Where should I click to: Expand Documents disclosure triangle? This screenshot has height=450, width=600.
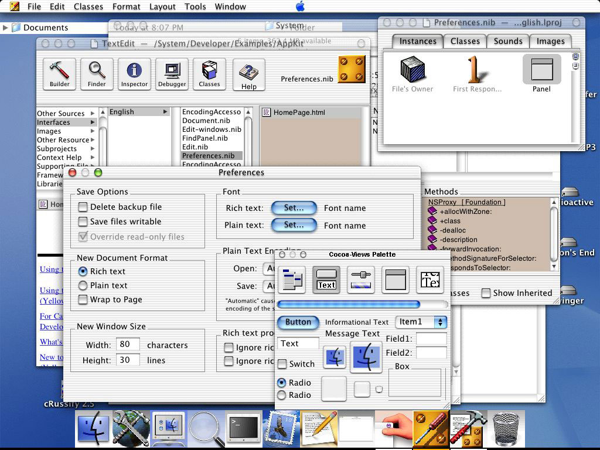click(5, 28)
